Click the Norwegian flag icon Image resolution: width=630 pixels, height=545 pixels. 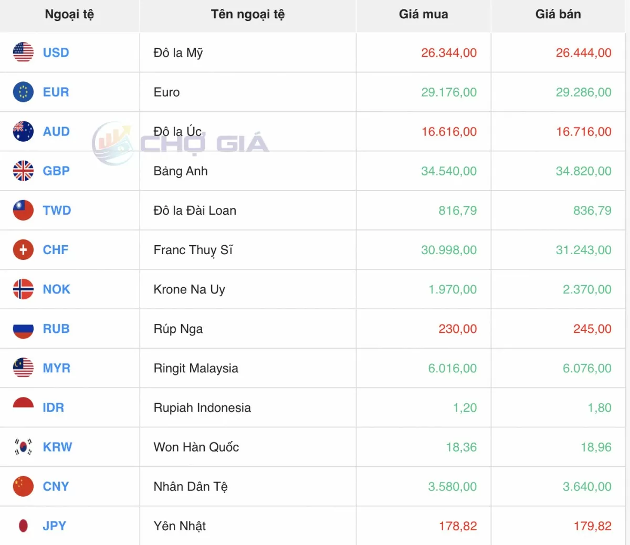[x=23, y=289]
